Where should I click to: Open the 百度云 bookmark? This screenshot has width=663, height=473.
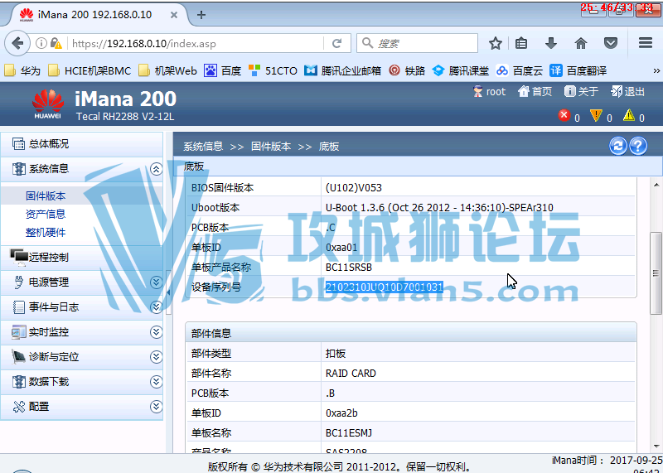pyautogui.click(x=520, y=70)
